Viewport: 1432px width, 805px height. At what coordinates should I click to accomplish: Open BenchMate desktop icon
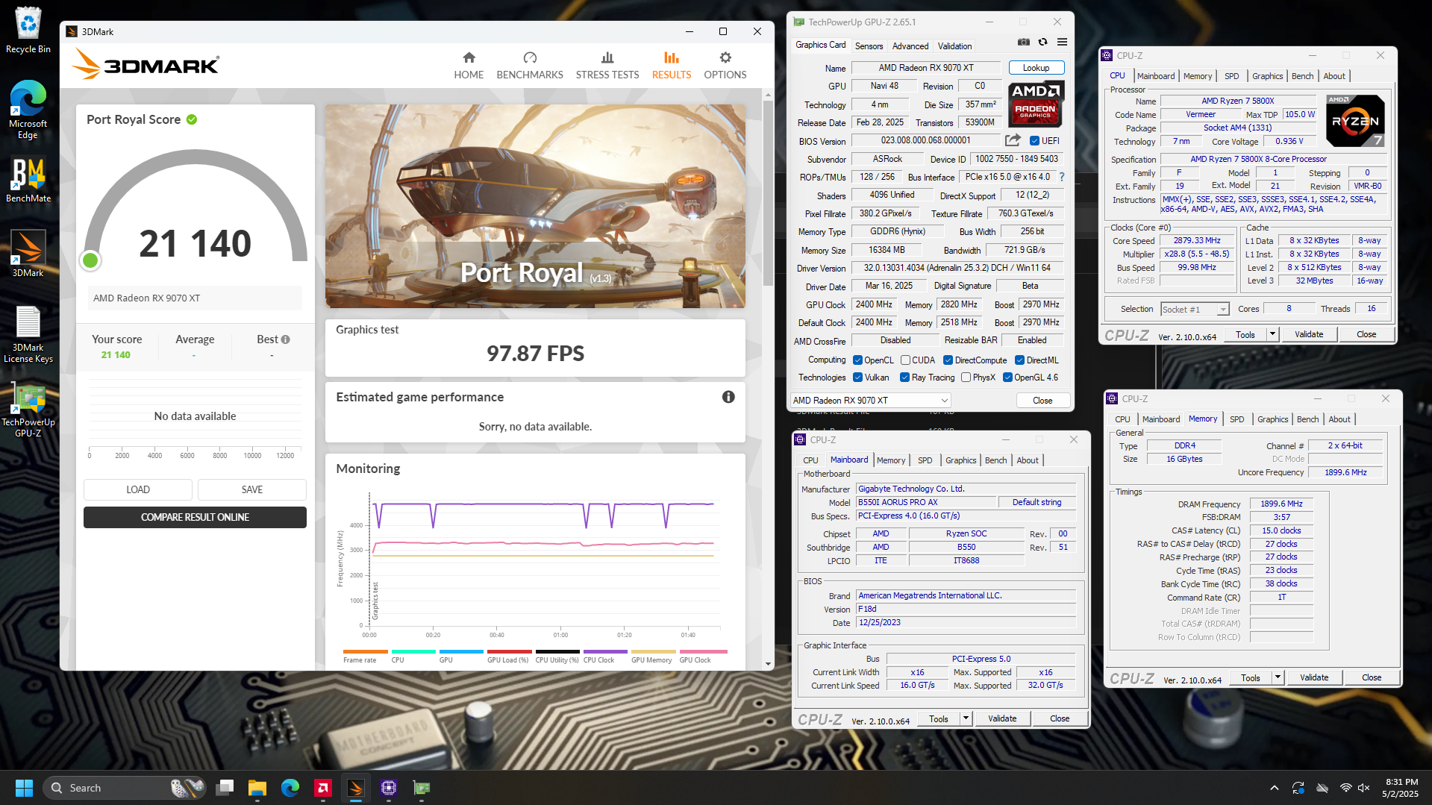tap(28, 179)
